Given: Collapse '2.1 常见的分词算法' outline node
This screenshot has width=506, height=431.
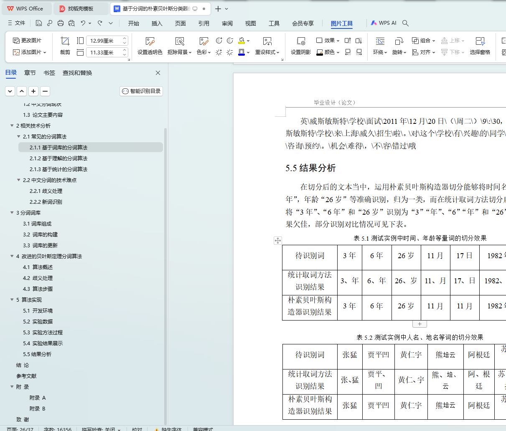Looking at the screenshot, I should coord(18,136).
